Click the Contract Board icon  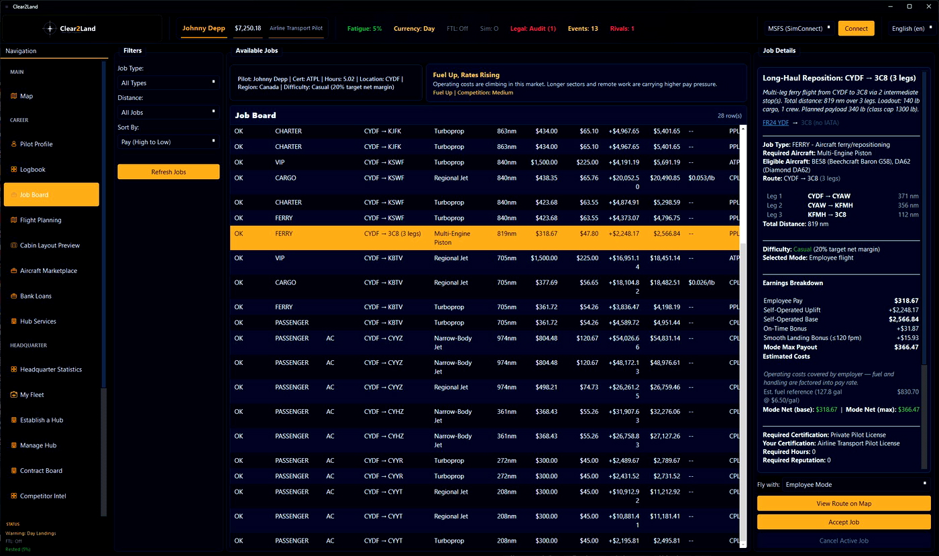tap(14, 471)
